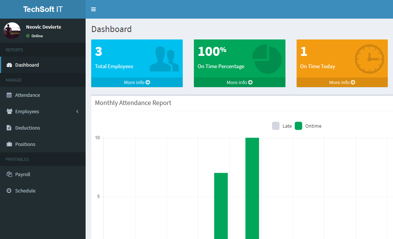Open More info on Total Employees card
Viewport: 393px width, 239px height.
[137, 82]
